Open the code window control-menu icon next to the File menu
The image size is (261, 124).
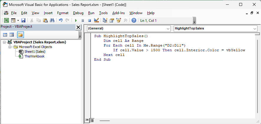click(6, 13)
